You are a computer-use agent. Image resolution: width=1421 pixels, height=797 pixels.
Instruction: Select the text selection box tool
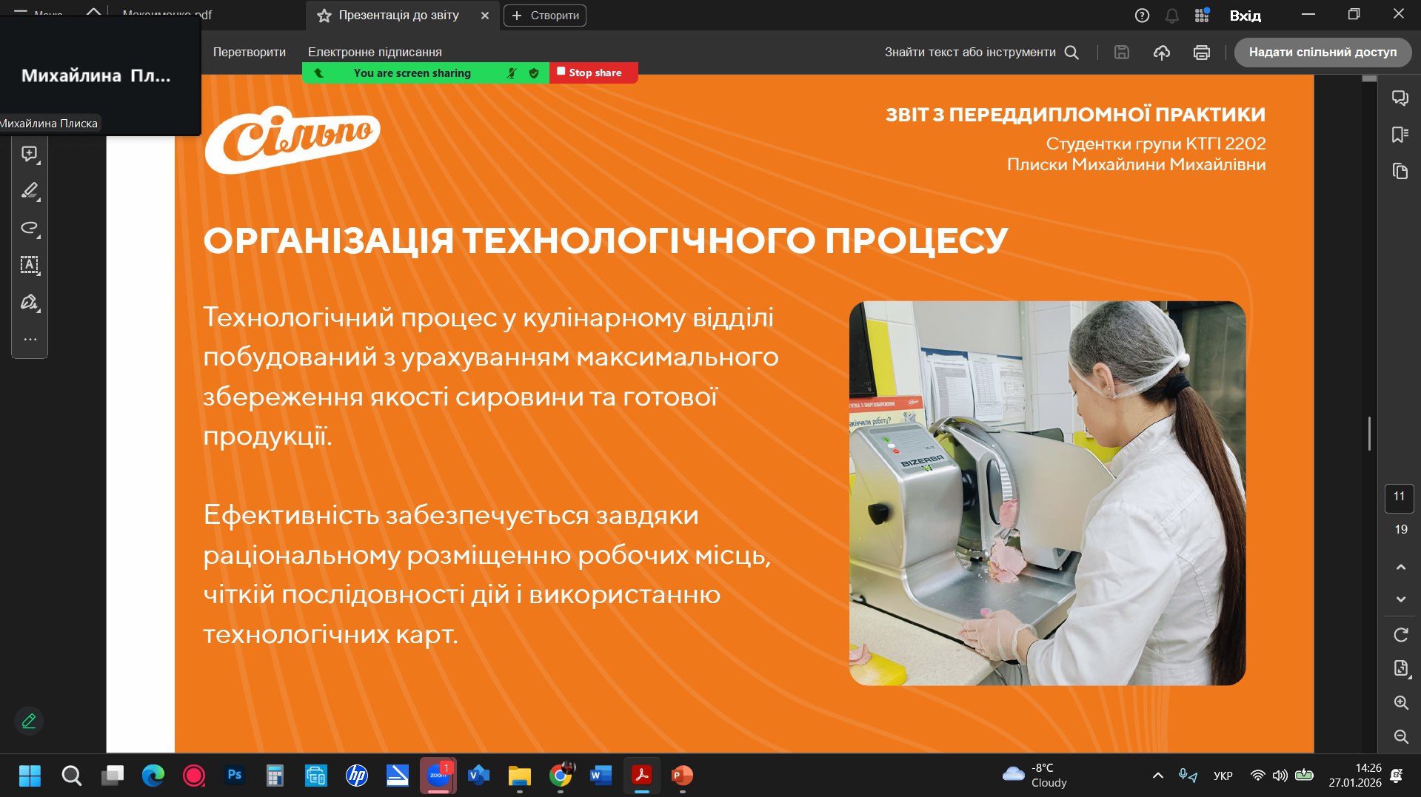(x=30, y=265)
